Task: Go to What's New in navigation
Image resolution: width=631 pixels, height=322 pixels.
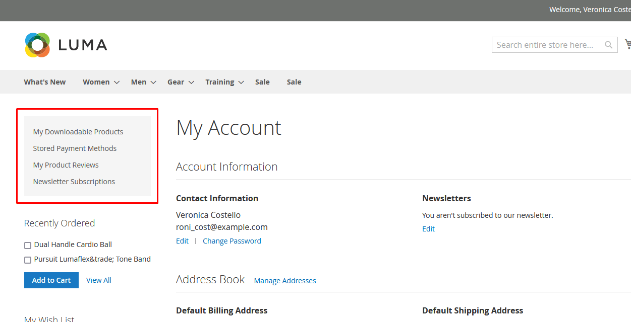Action: coord(45,82)
